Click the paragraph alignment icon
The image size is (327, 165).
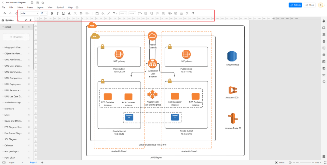(81, 13)
